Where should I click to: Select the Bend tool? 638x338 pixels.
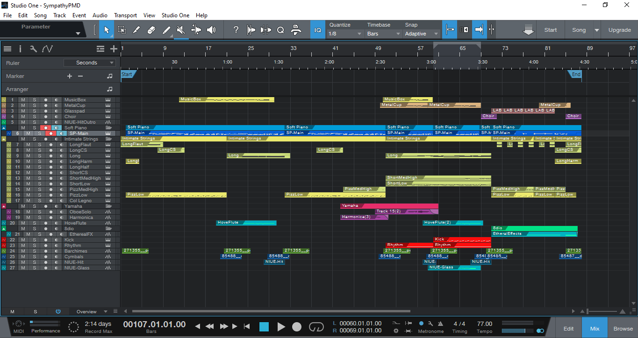tap(196, 30)
